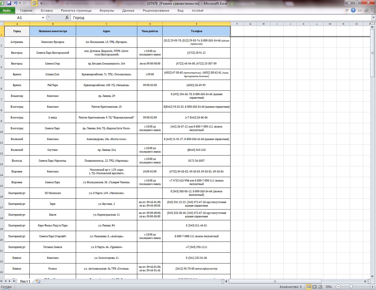
Task: Click the zoom slider handle
Action: click(x=351, y=287)
